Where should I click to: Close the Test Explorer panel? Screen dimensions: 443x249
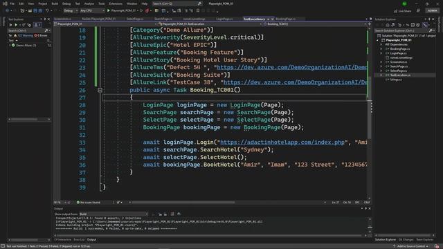(48, 19)
